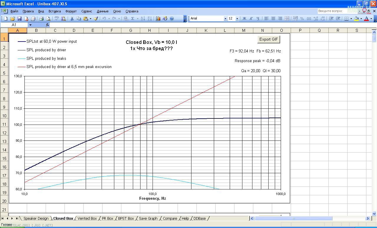Viewport: 377px width, 228px height.
Task: Apply percent style with the % icon
Action: pyautogui.click(x=302, y=19)
